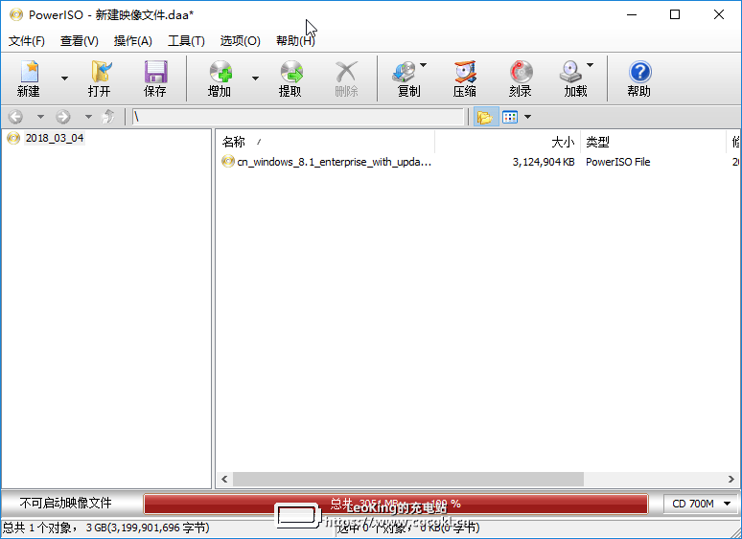Image resolution: width=742 pixels, height=539 pixels.
Task: Click the disc icon of the cn_windows file
Action: (x=228, y=162)
